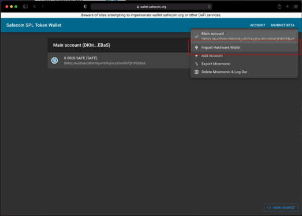Reload the page with the refresh icon

tap(209, 7)
